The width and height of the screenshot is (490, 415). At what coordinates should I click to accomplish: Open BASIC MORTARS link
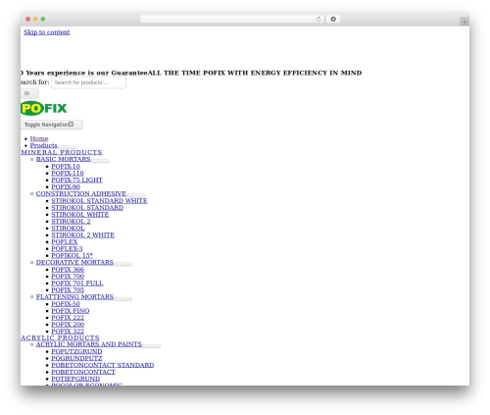[x=64, y=159]
